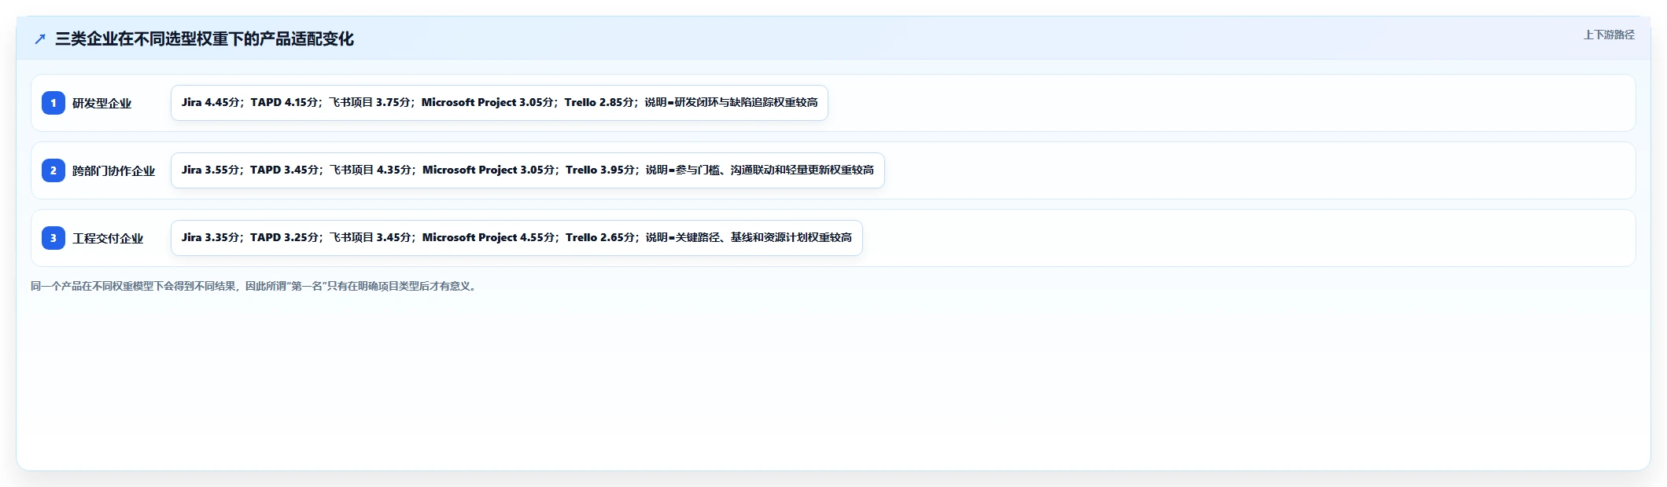Click the footnote starting 同一个产品在不同权重模型下
This screenshot has height=487, width=1667.
(255, 287)
